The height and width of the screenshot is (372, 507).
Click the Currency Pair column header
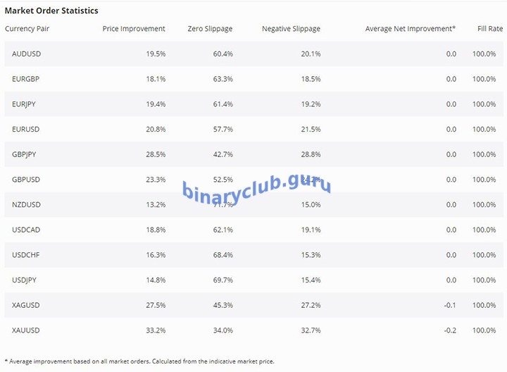click(27, 29)
